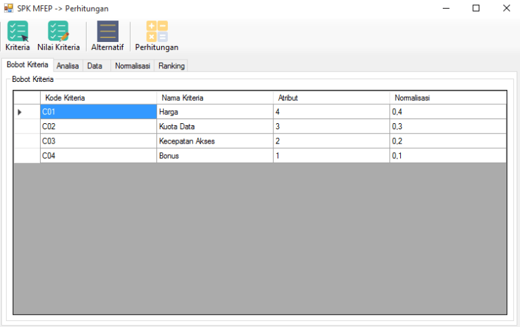Open the Kriteria toolbar icon
The width and height of the screenshot is (520, 327).
tap(18, 32)
